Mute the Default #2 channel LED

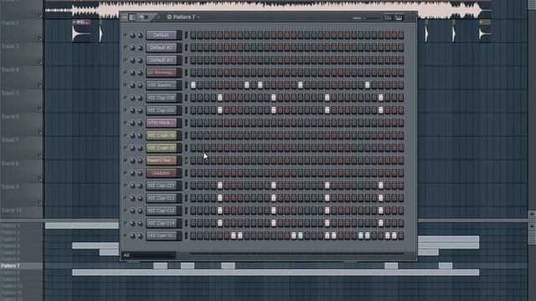tap(125, 48)
